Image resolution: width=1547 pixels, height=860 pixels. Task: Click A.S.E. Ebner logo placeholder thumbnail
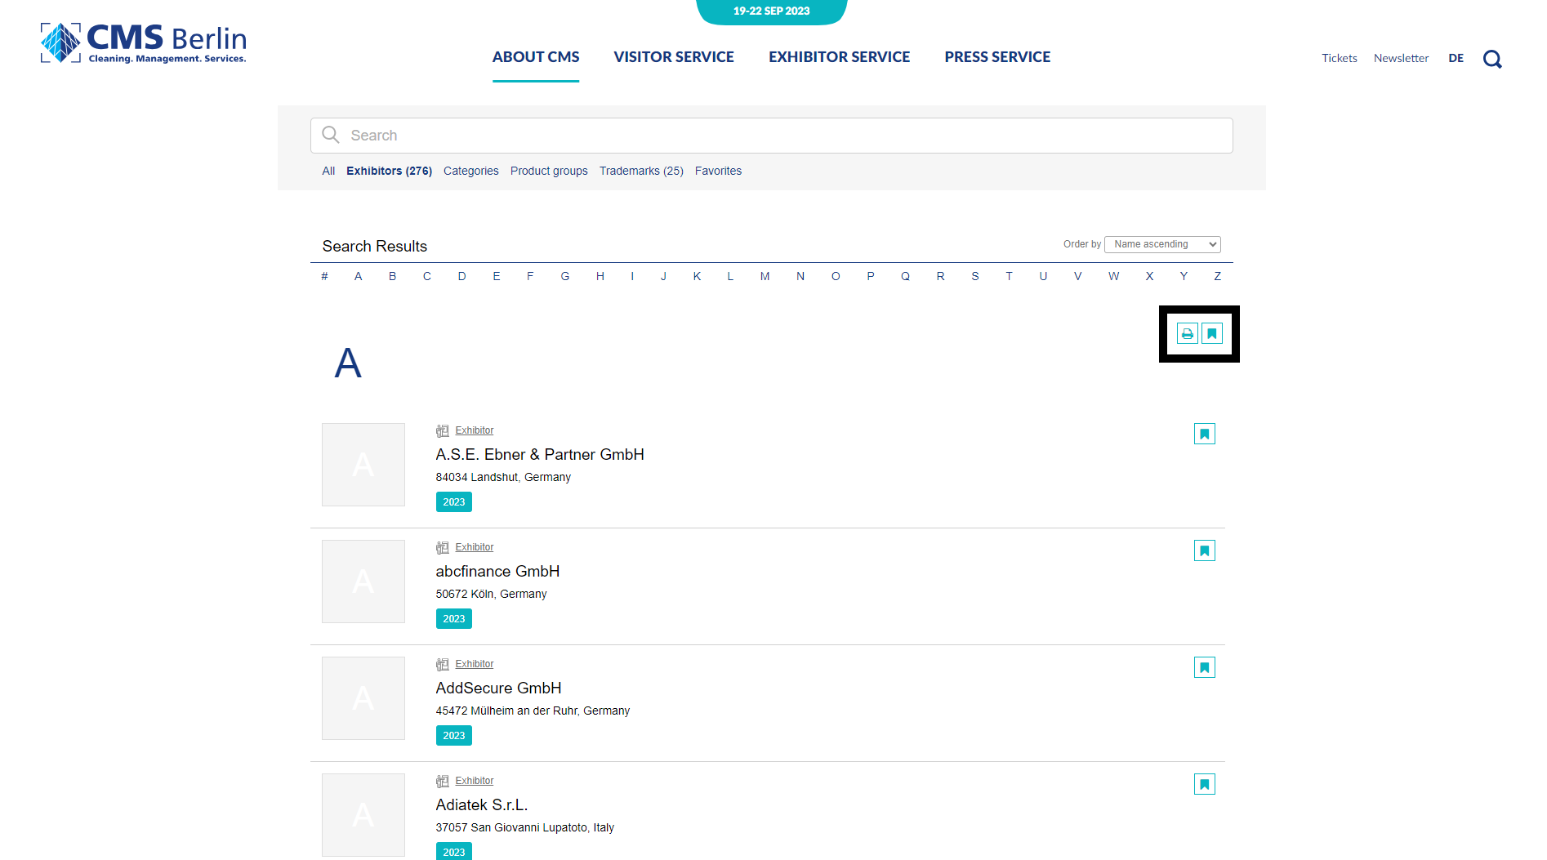pos(363,465)
